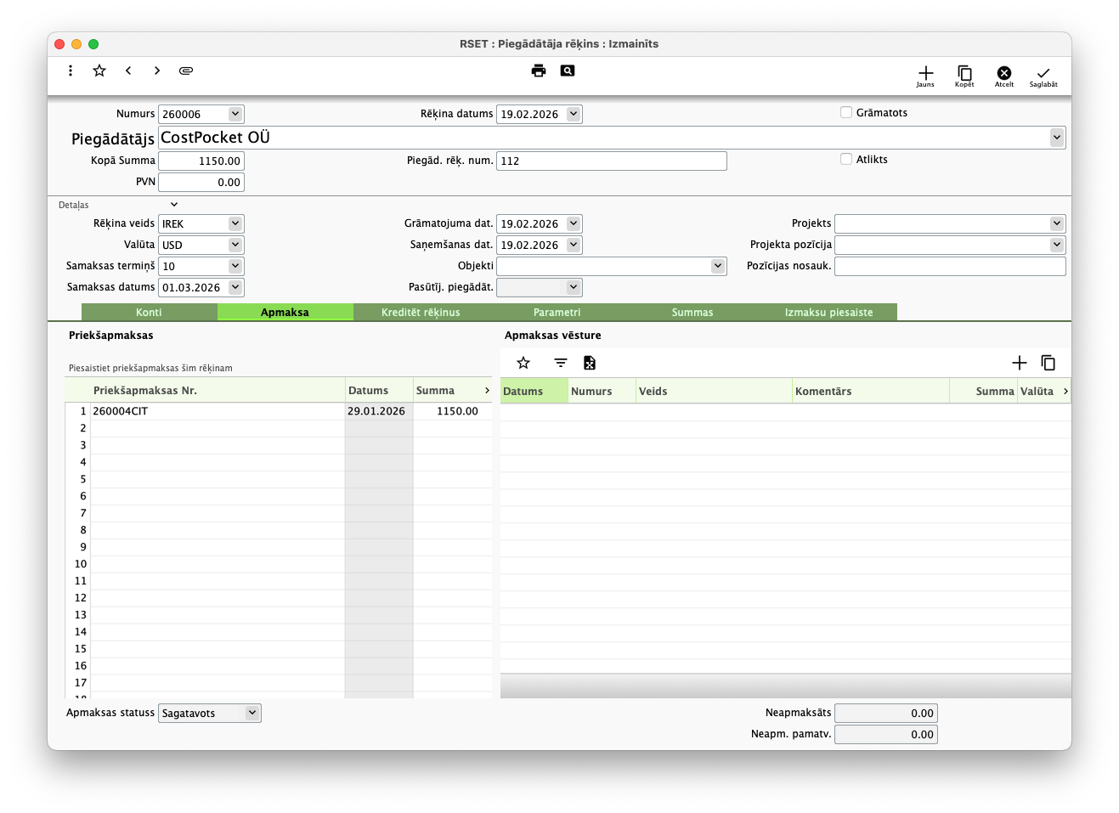
Task: Export payment history to spreadsheet icon
Action: (590, 363)
